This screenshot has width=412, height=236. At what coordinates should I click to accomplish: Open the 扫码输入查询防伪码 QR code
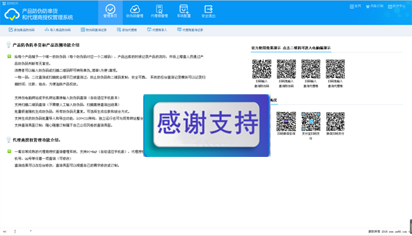tap(262, 69)
